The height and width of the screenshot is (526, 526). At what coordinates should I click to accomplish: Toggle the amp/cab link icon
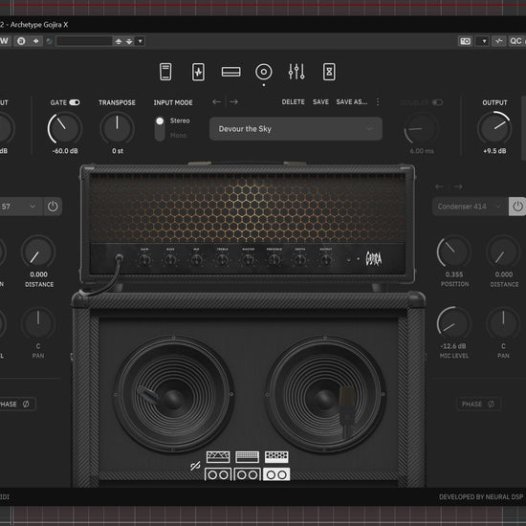pos(195,466)
